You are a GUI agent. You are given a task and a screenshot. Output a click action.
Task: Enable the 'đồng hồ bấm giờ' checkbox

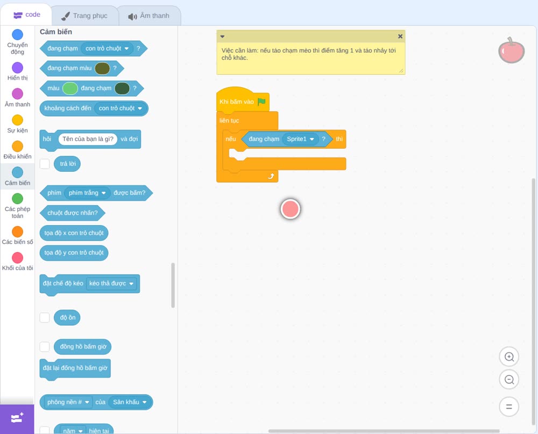[x=45, y=346]
